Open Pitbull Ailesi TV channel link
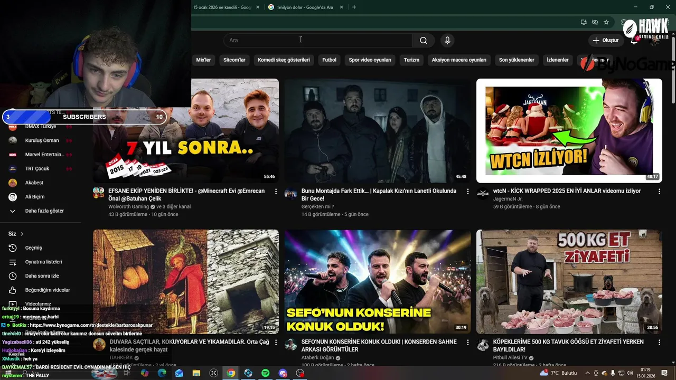The image size is (676, 380). coord(510,358)
